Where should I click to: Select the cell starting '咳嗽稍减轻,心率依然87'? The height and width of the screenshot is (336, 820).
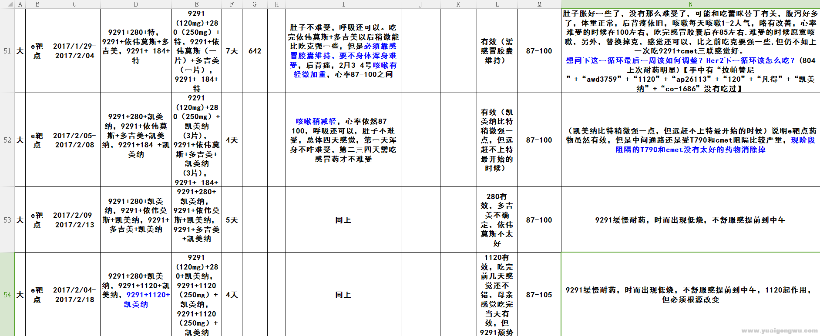click(x=343, y=140)
